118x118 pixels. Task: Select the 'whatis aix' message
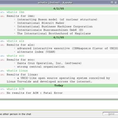coord(15,41)
